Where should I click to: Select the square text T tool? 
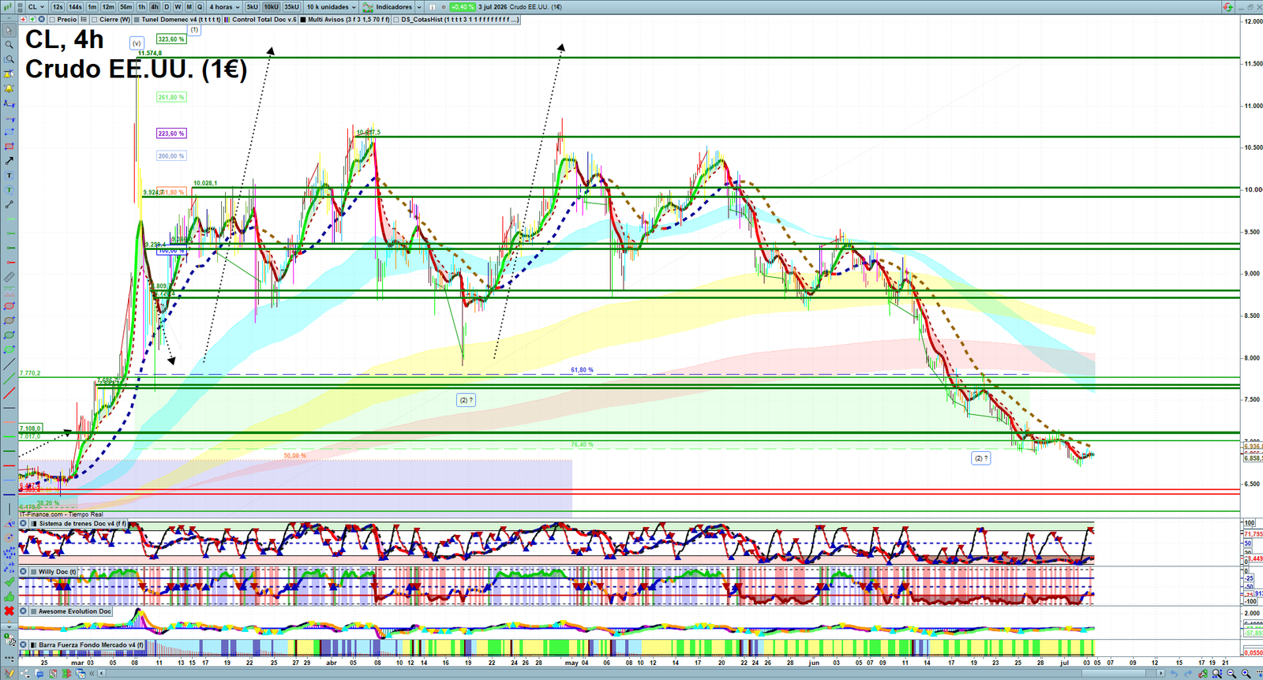click(x=9, y=175)
